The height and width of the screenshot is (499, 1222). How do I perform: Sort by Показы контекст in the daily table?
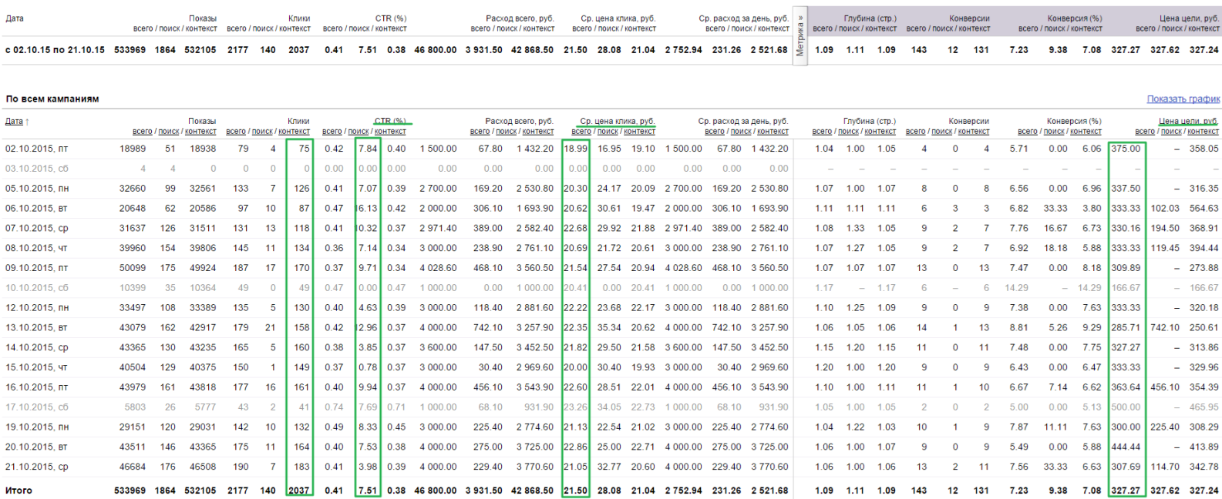(200, 132)
